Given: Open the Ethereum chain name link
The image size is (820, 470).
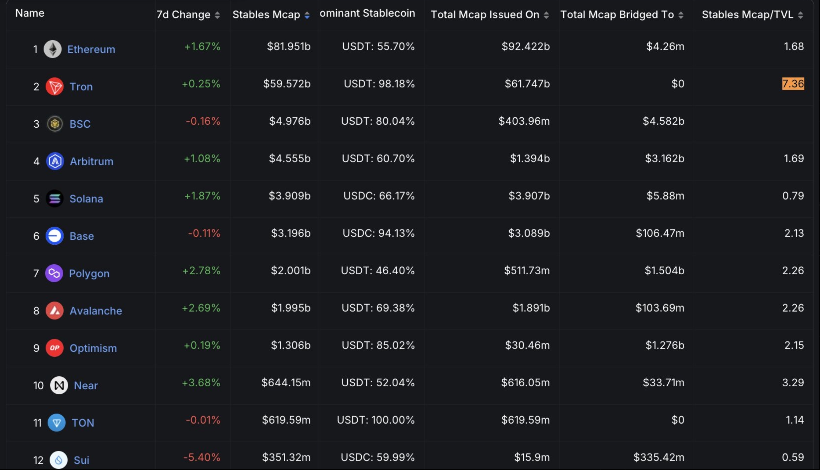Looking at the screenshot, I should 91,49.
